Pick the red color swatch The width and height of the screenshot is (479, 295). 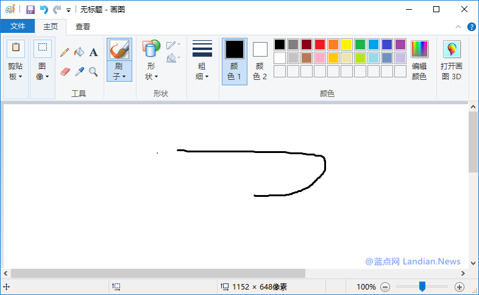(320, 44)
